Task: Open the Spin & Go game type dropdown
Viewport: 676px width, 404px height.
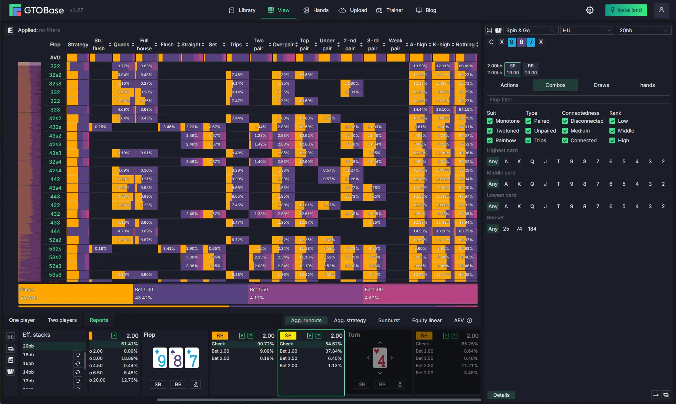Action: [531, 30]
